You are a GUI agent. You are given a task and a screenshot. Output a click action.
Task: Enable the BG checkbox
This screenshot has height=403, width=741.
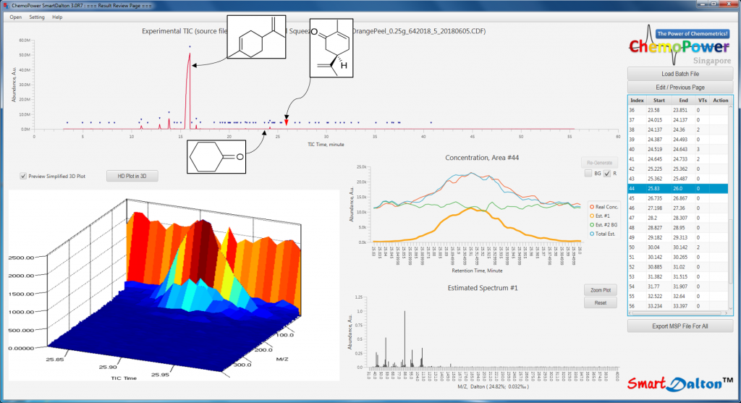pos(588,174)
